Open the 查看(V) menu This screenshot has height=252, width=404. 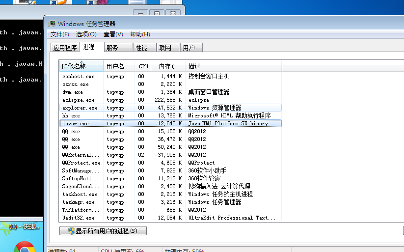tap(113, 34)
